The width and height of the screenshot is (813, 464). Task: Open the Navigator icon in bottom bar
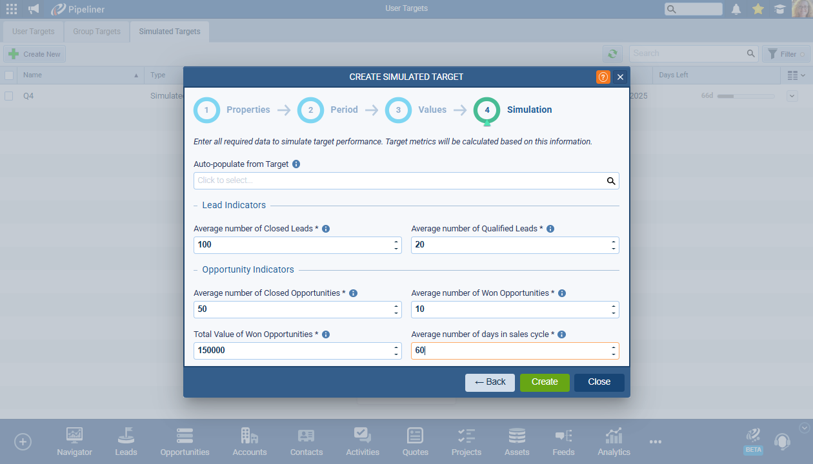pyautogui.click(x=74, y=442)
